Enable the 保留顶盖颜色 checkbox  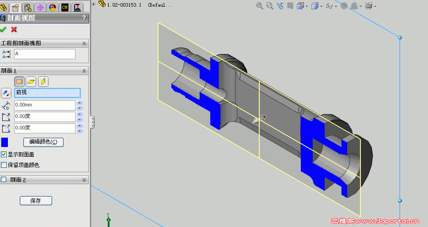pyautogui.click(x=4, y=165)
